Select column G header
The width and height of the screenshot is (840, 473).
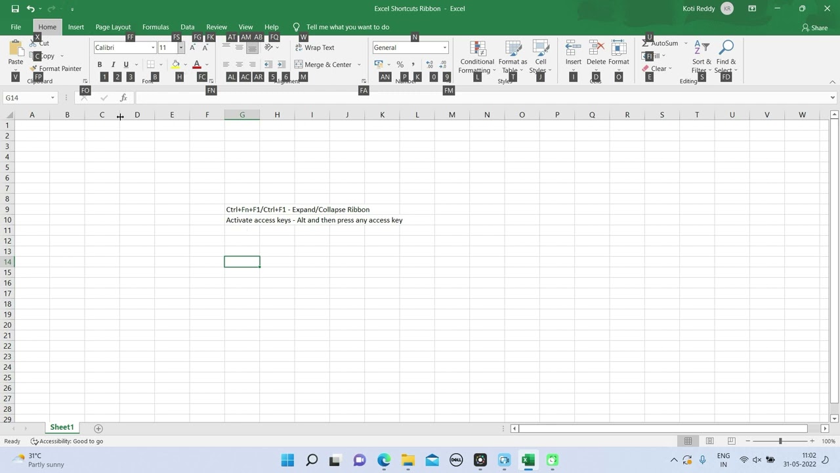tap(242, 115)
